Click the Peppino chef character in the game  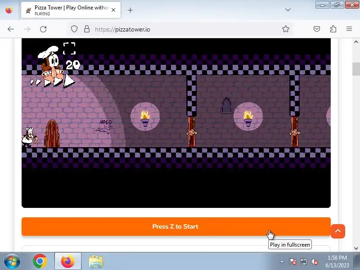coord(29,137)
